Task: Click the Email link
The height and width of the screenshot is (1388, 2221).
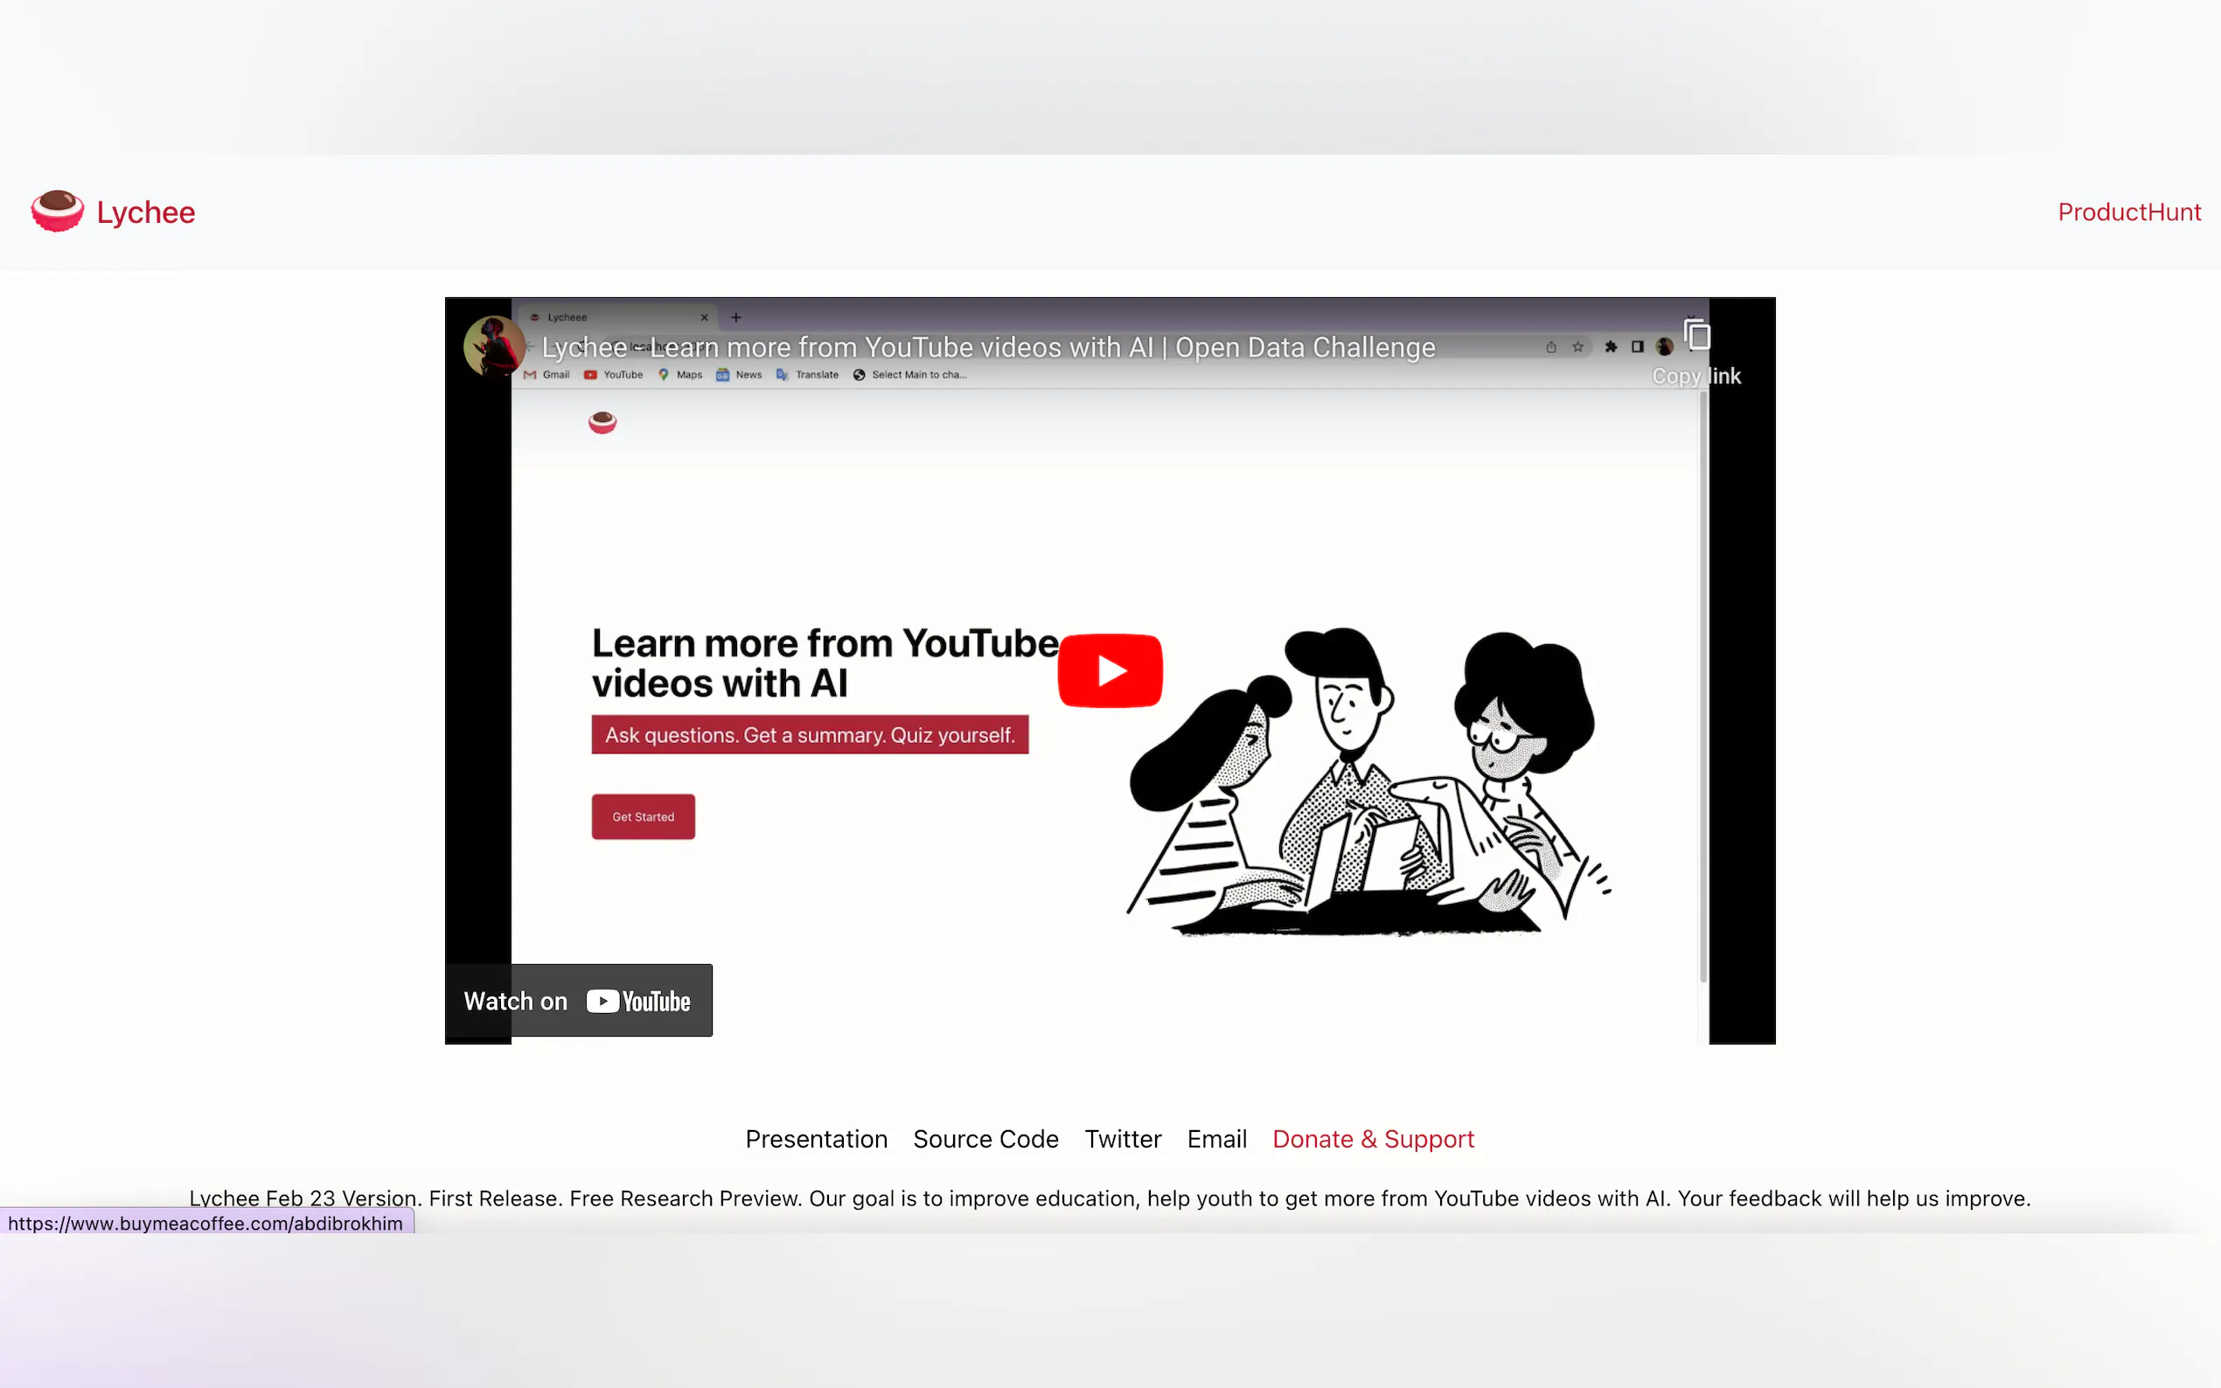Action: 1216,1138
